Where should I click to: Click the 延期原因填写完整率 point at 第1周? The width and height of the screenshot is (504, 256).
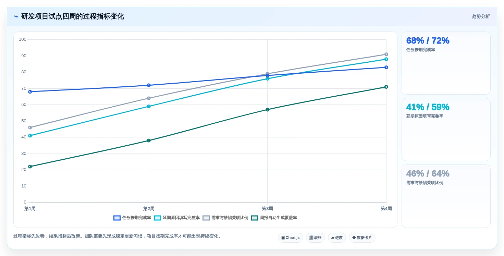pyautogui.click(x=30, y=135)
